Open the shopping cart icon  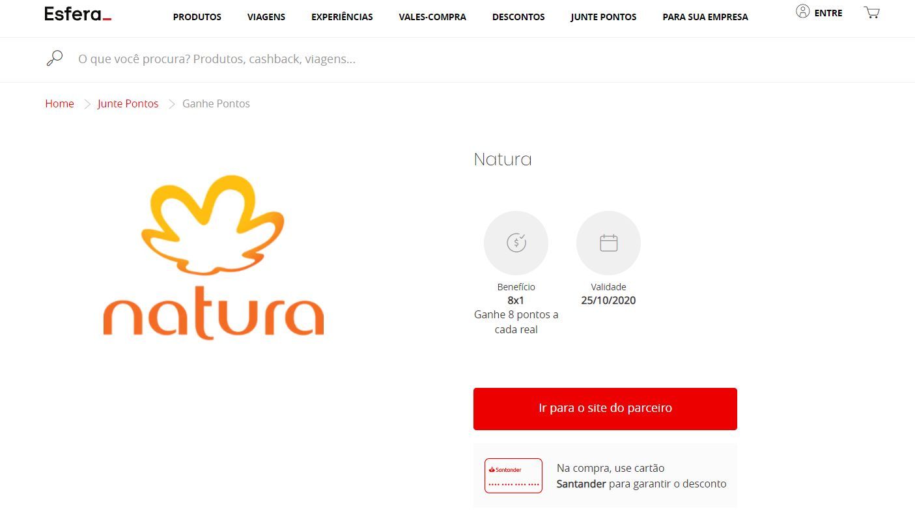click(x=871, y=12)
